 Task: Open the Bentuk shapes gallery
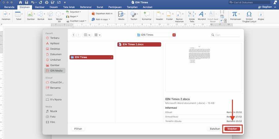41,16
